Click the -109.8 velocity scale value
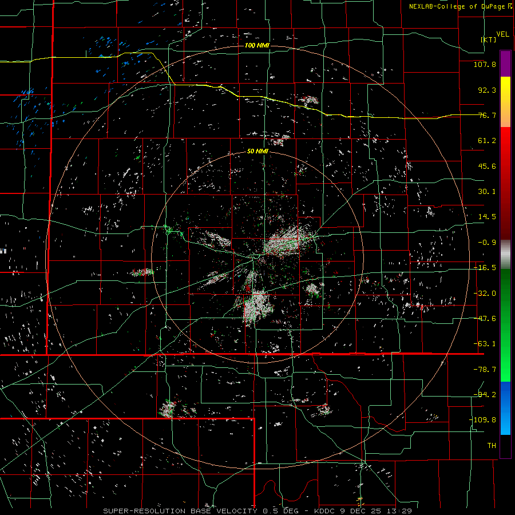Viewport: 515px width, 515px height. tap(482, 420)
